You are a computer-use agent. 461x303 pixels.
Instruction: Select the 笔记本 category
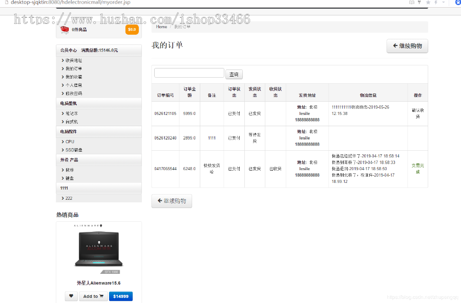[x=71, y=113]
